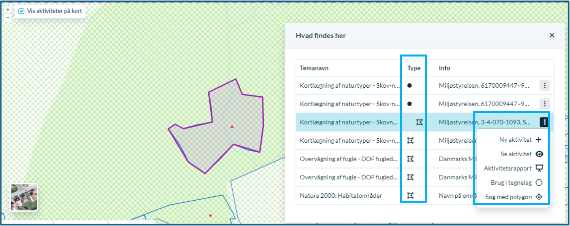570x226 pixels.
Task: Click first Miljøstyrelsen, 6170009447 info cell
Action: [485, 86]
